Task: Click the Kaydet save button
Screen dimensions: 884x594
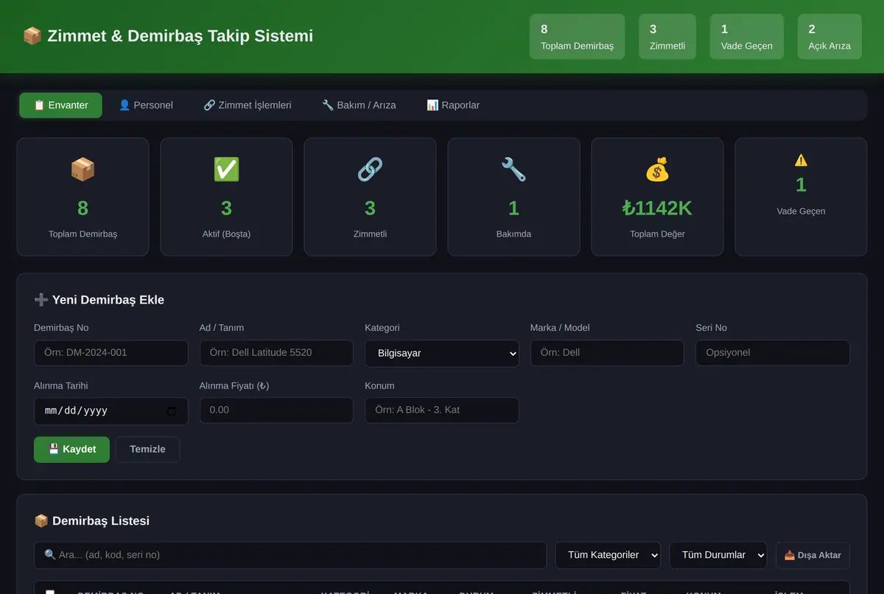Action: [x=71, y=450]
